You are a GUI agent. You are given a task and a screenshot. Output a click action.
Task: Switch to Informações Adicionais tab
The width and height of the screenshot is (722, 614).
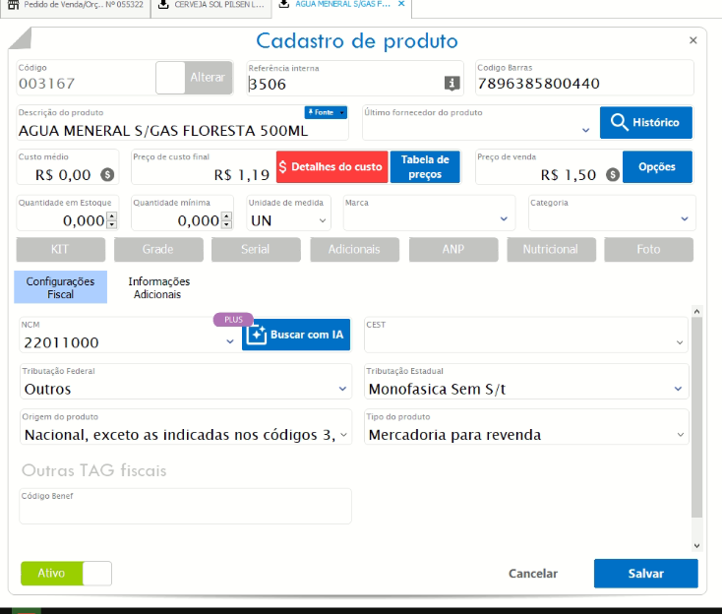(x=158, y=287)
